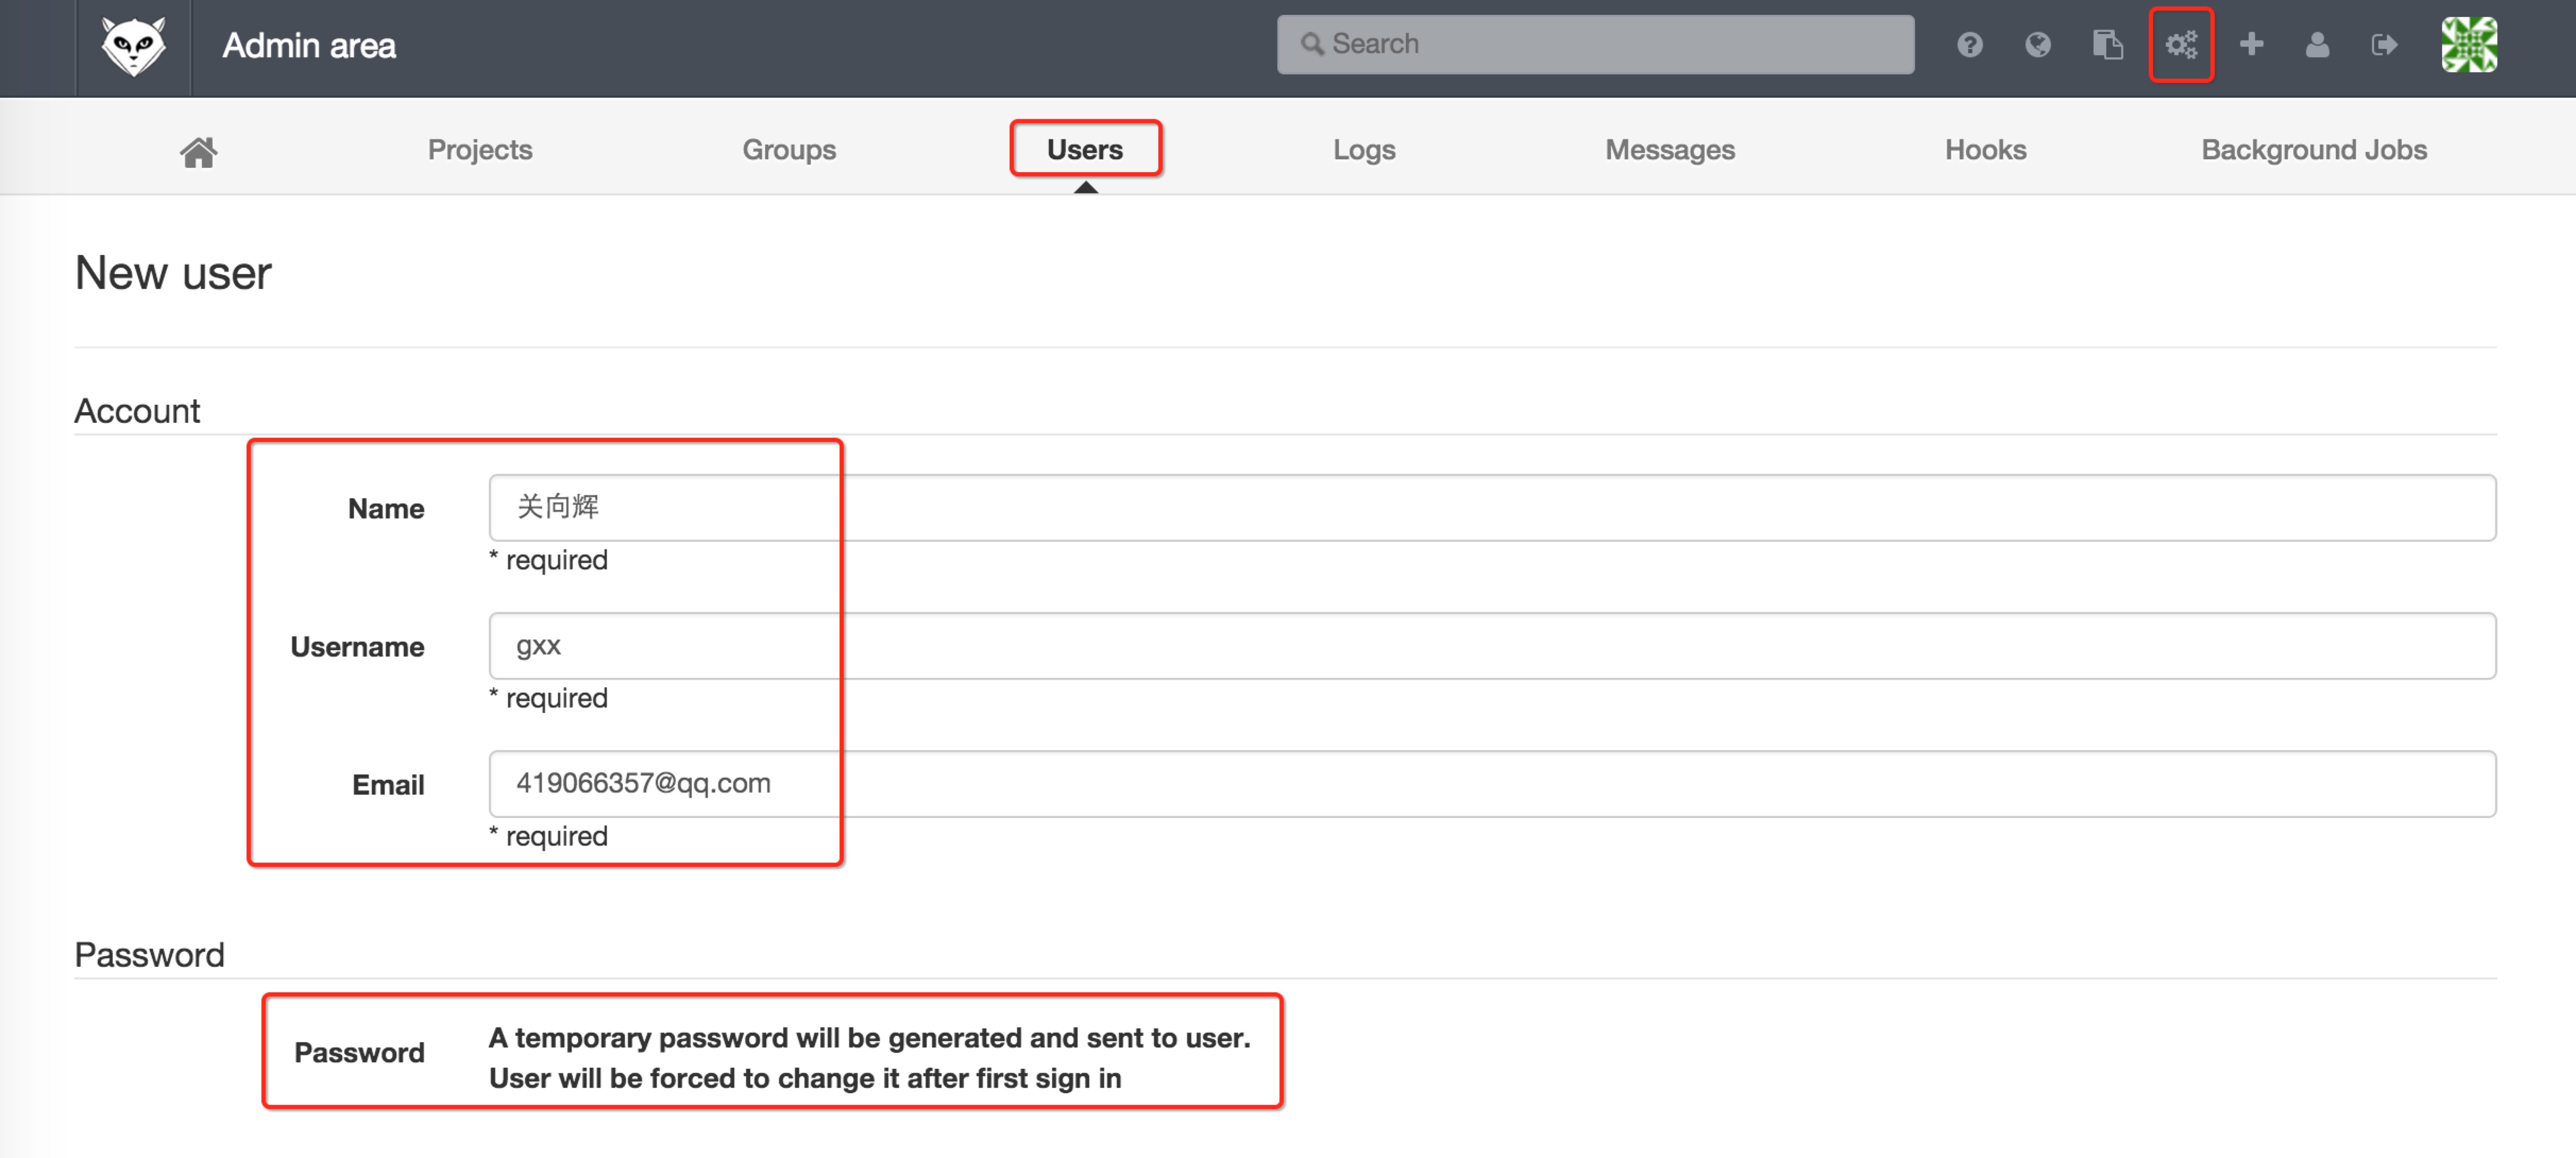Click the temporary password notice text

point(869,1058)
